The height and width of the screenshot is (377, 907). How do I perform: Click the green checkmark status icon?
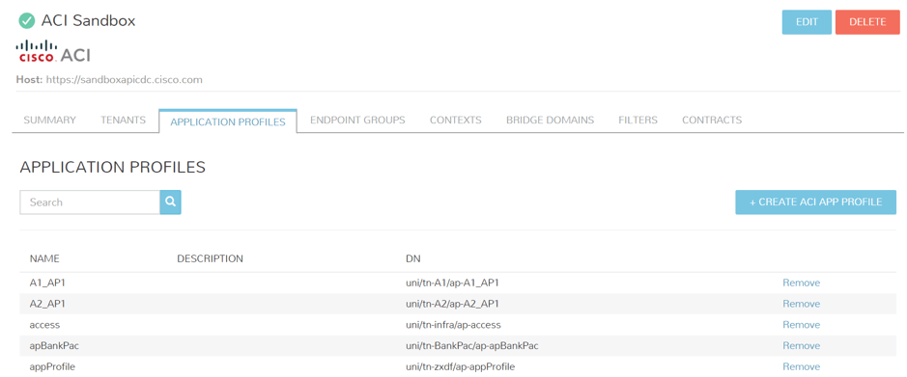27,21
